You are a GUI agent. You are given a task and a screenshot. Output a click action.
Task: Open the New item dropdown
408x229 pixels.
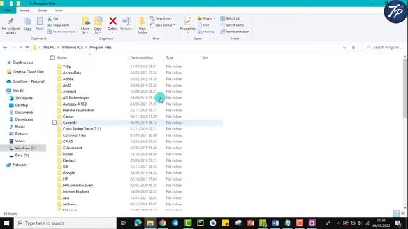click(161, 18)
